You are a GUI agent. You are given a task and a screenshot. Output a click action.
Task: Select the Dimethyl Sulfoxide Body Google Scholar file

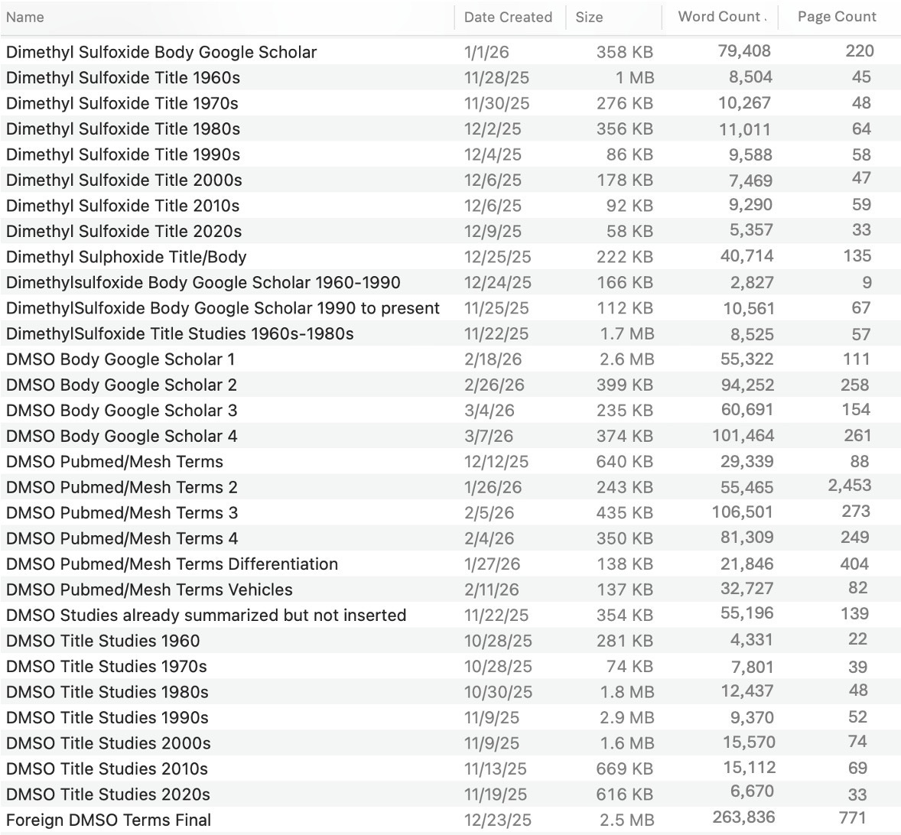(161, 52)
